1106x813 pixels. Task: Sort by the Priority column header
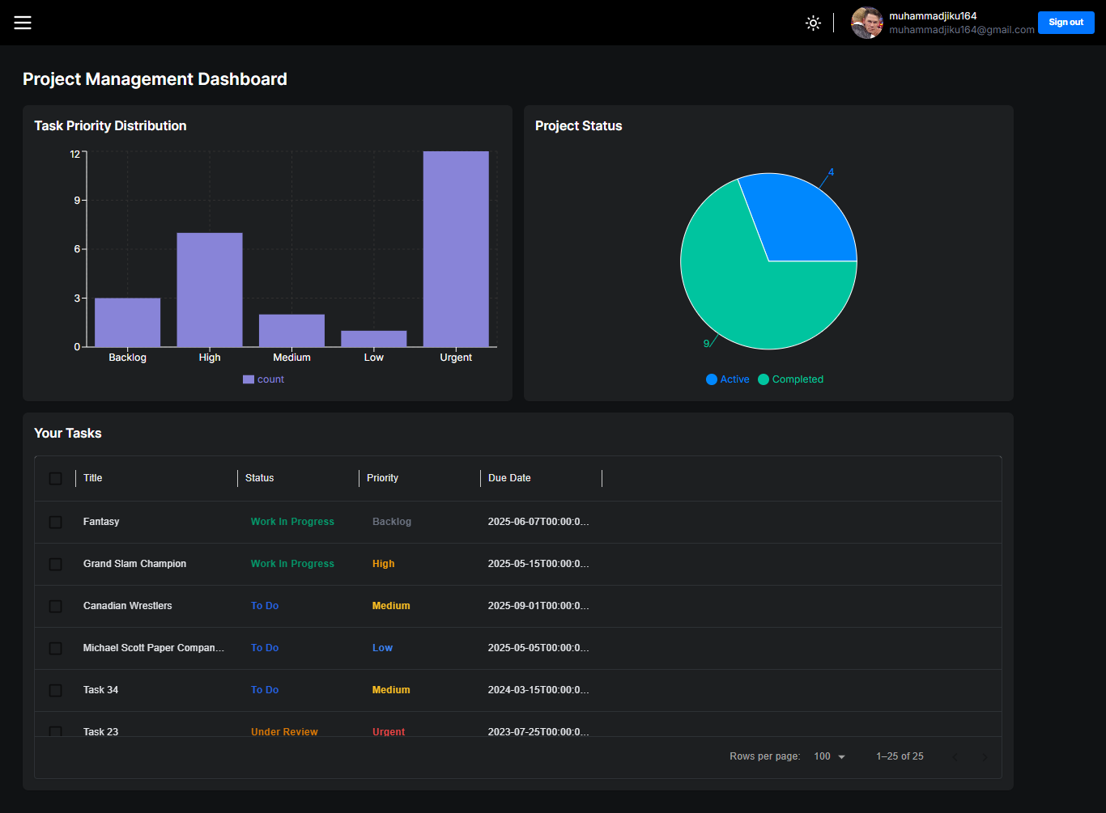(x=382, y=478)
